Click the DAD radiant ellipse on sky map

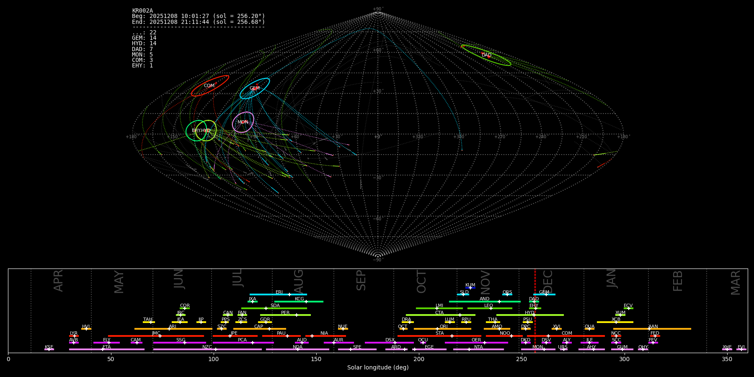pos(486,55)
